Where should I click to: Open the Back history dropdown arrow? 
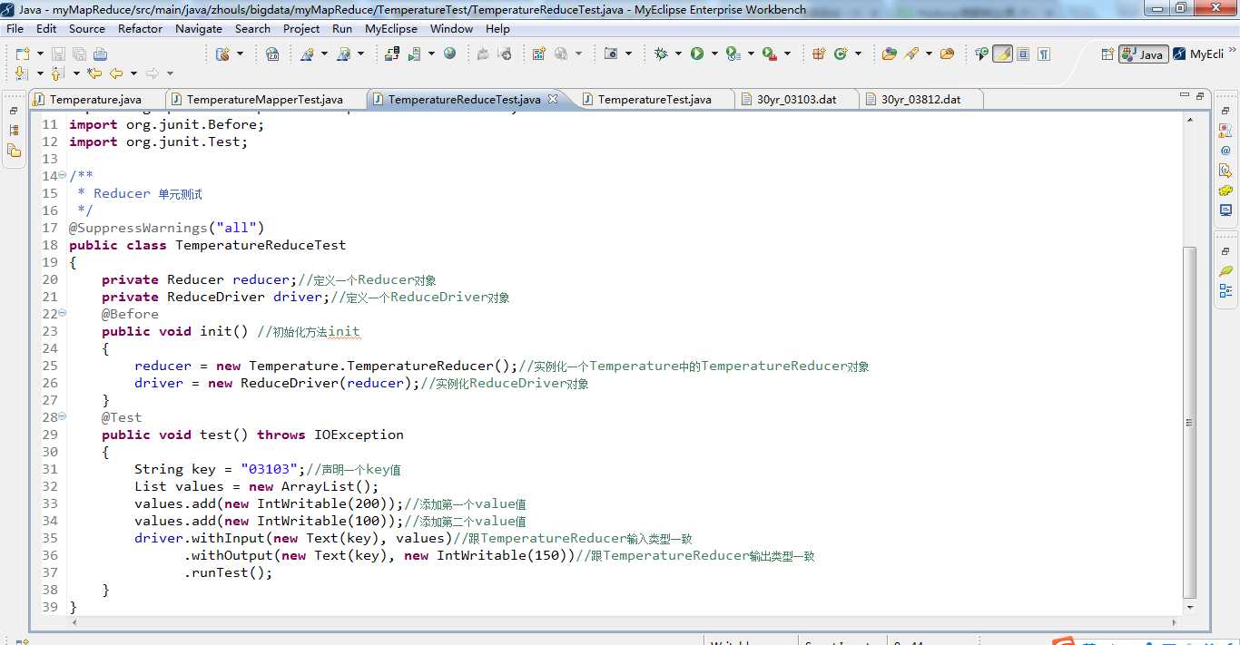[133, 73]
